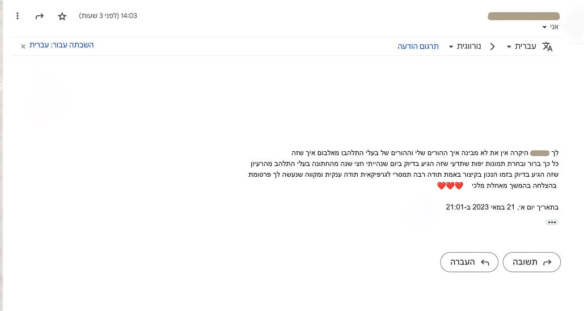Click the quoted date line from 21 במאי 2023
The image size is (584, 311).
502,207
